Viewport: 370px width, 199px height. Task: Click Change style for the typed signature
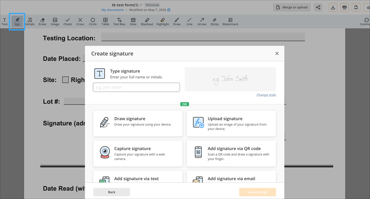pos(266,95)
